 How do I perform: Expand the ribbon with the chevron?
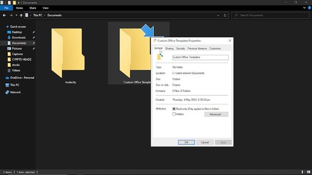[304, 8]
